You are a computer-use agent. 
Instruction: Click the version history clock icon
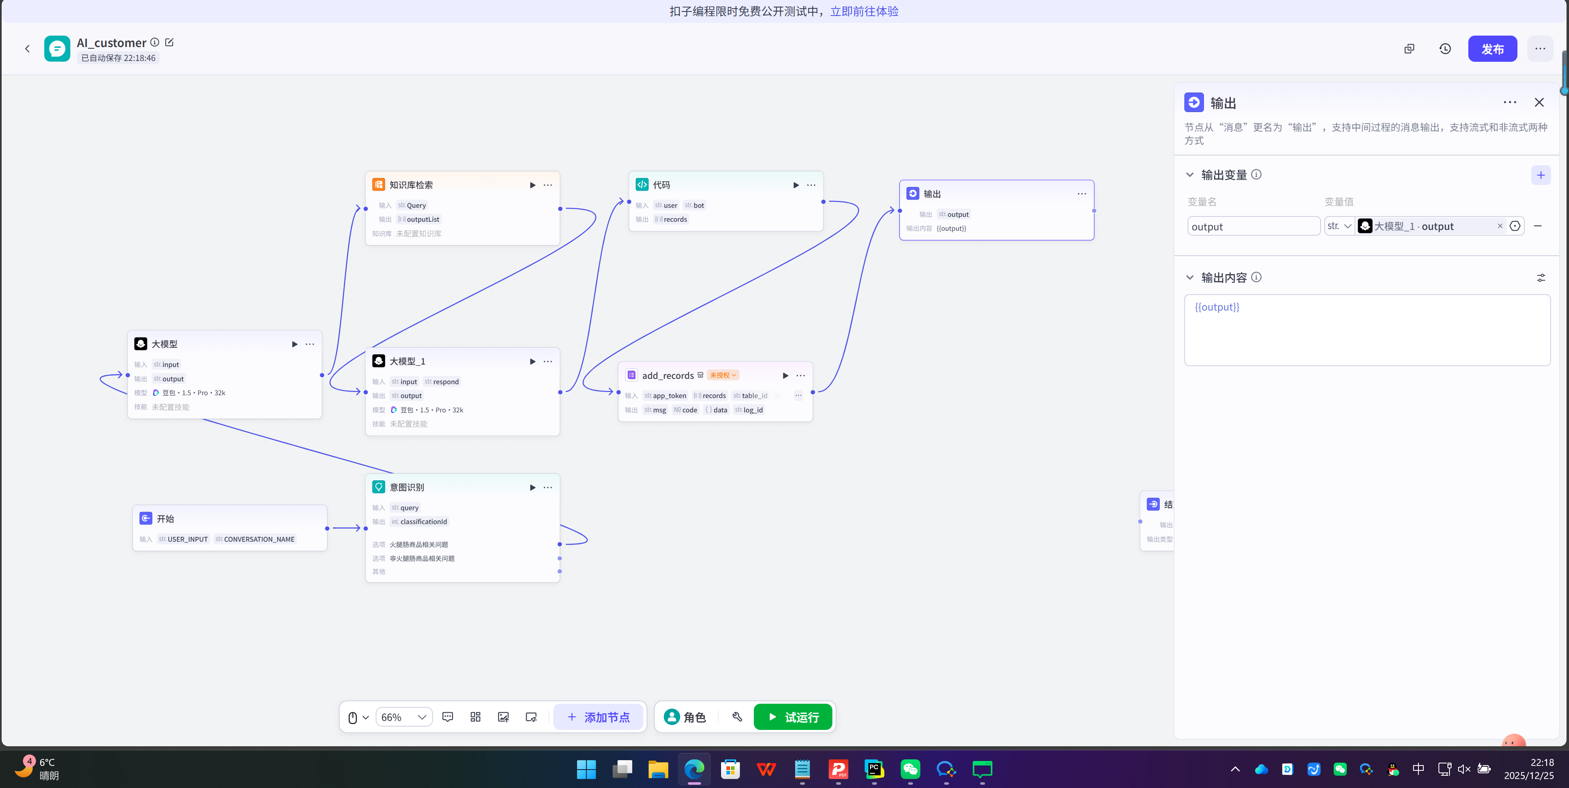1445,49
